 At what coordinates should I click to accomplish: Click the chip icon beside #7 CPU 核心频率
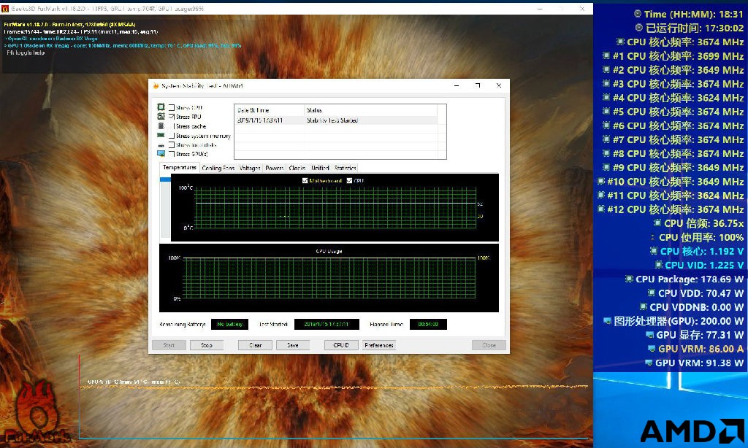(606, 139)
